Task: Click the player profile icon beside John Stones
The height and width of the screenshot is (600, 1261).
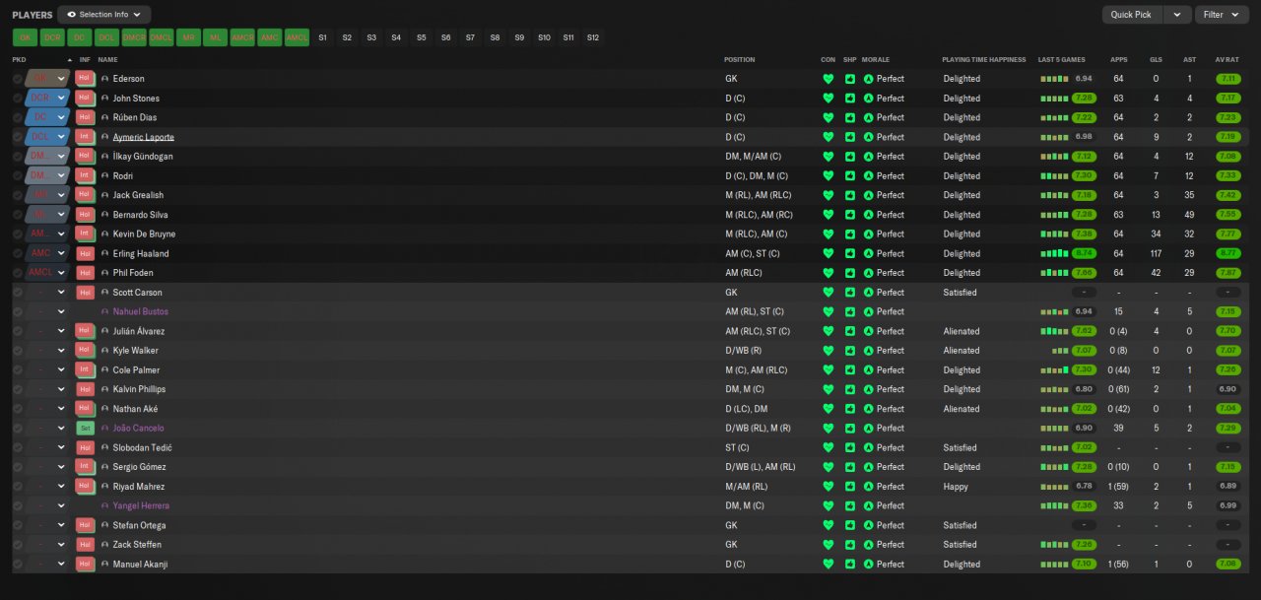Action: [105, 99]
